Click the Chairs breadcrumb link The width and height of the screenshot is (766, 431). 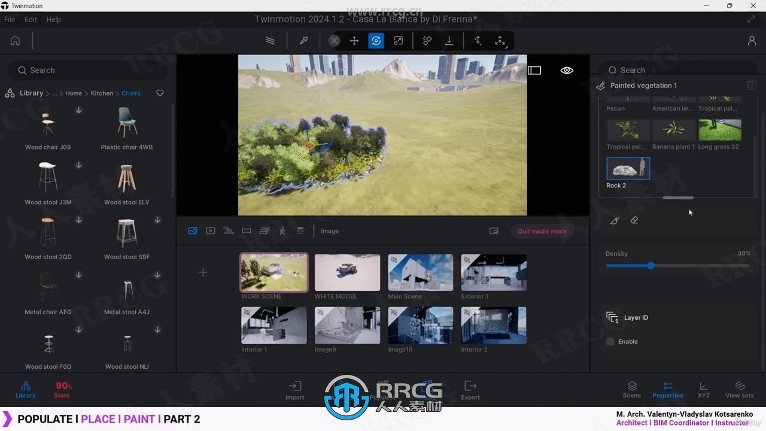coord(131,93)
